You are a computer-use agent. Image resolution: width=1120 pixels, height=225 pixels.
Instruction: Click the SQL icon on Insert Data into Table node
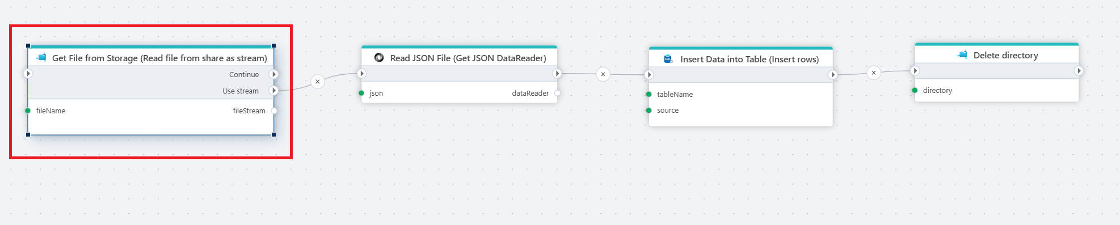[668, 59]
